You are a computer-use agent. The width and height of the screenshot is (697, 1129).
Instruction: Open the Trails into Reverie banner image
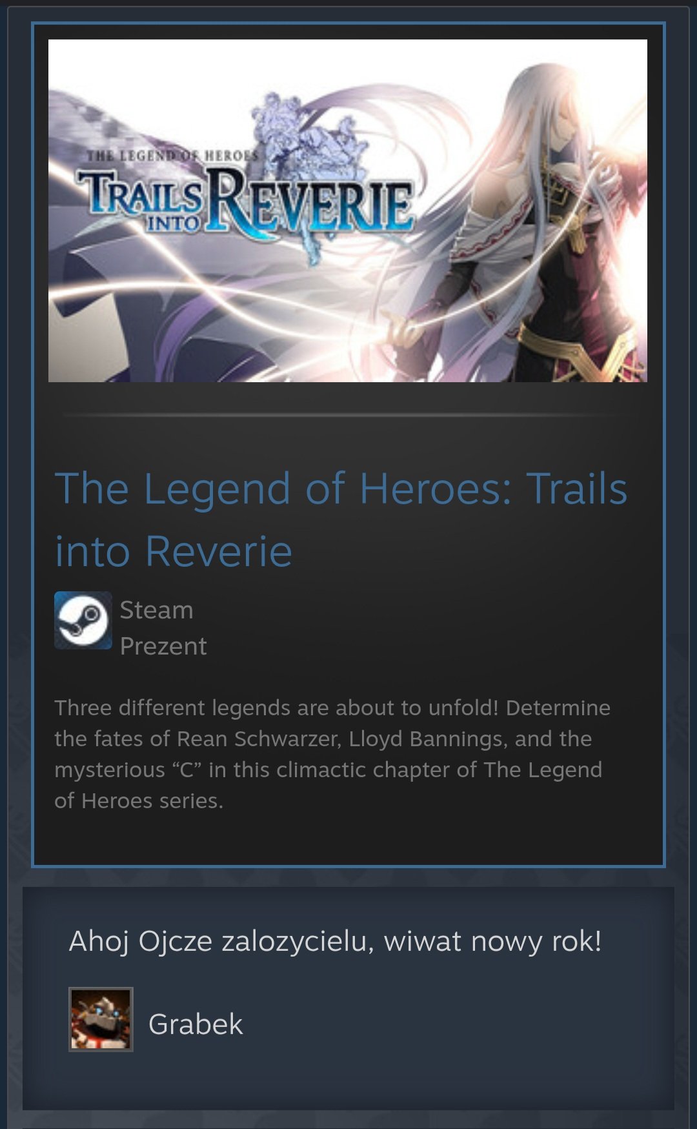(348, 210)
